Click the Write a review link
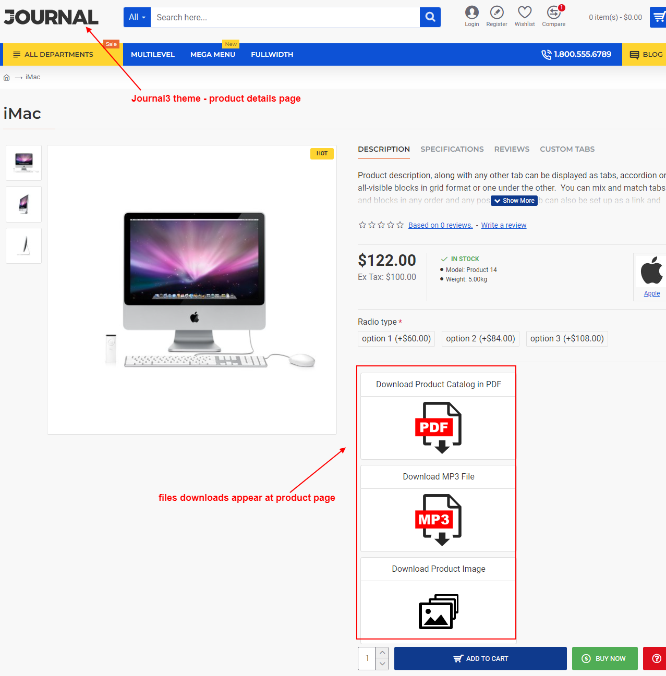Screen dimensions: 666x676 click(503, 225)
